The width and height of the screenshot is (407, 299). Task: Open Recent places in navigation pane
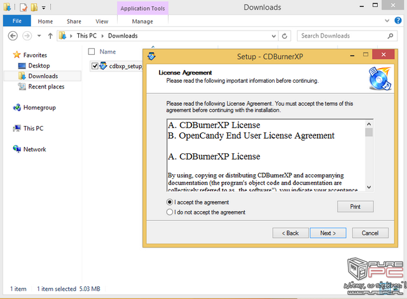coord(46,87)
